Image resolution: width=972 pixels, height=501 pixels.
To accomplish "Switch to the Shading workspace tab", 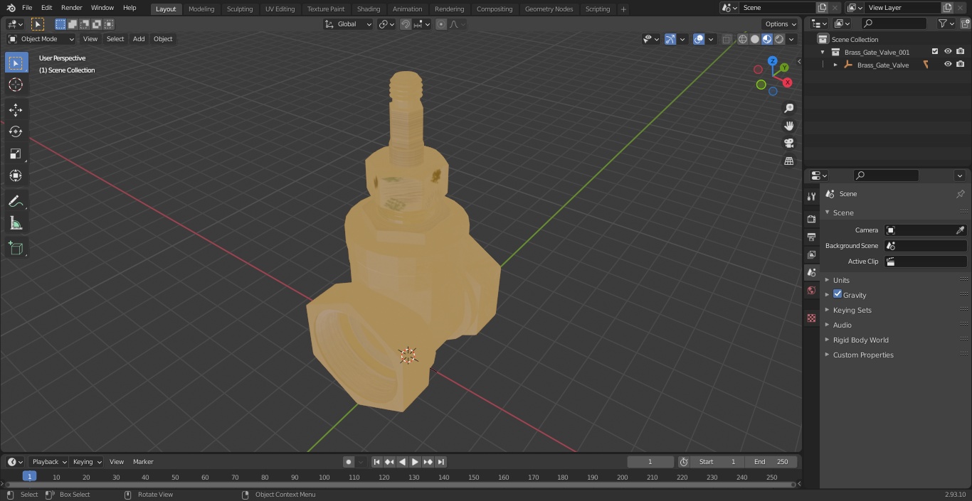I will (369, 9).
